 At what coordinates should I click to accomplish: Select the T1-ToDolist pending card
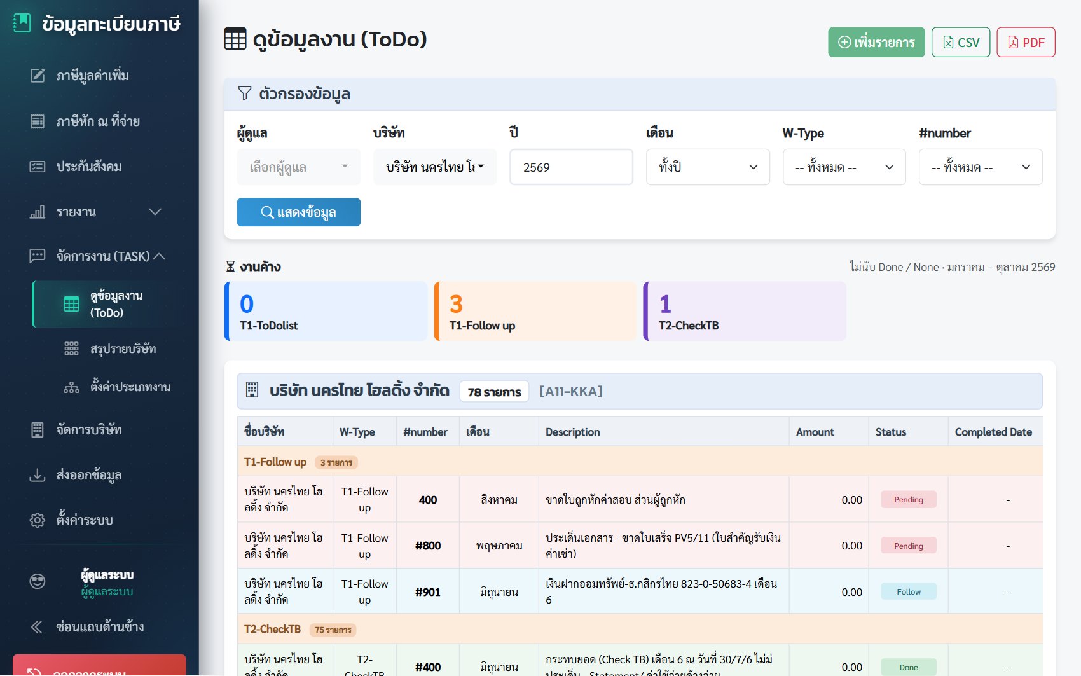pyautogui.click(x=326, y=312)
